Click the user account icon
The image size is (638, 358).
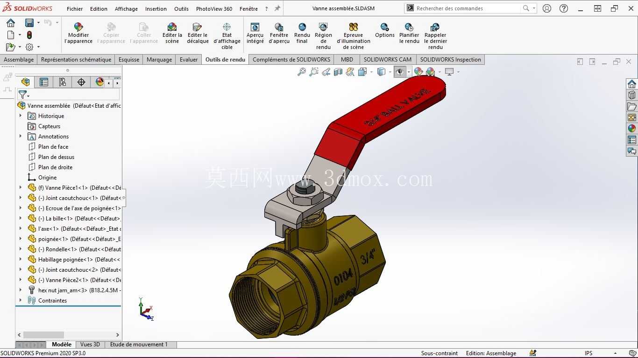[547, 8]
